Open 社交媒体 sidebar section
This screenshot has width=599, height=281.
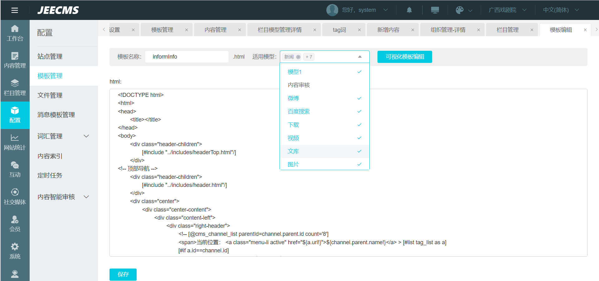(x=15, y=197)
